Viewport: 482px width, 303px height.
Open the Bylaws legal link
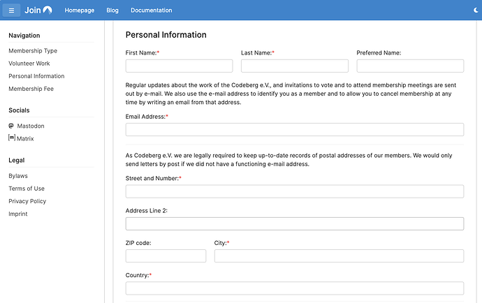tap(18, 176)
